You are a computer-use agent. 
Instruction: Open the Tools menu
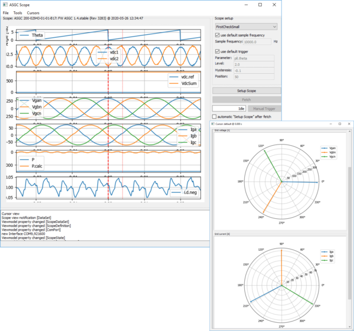tap(18, 12)
